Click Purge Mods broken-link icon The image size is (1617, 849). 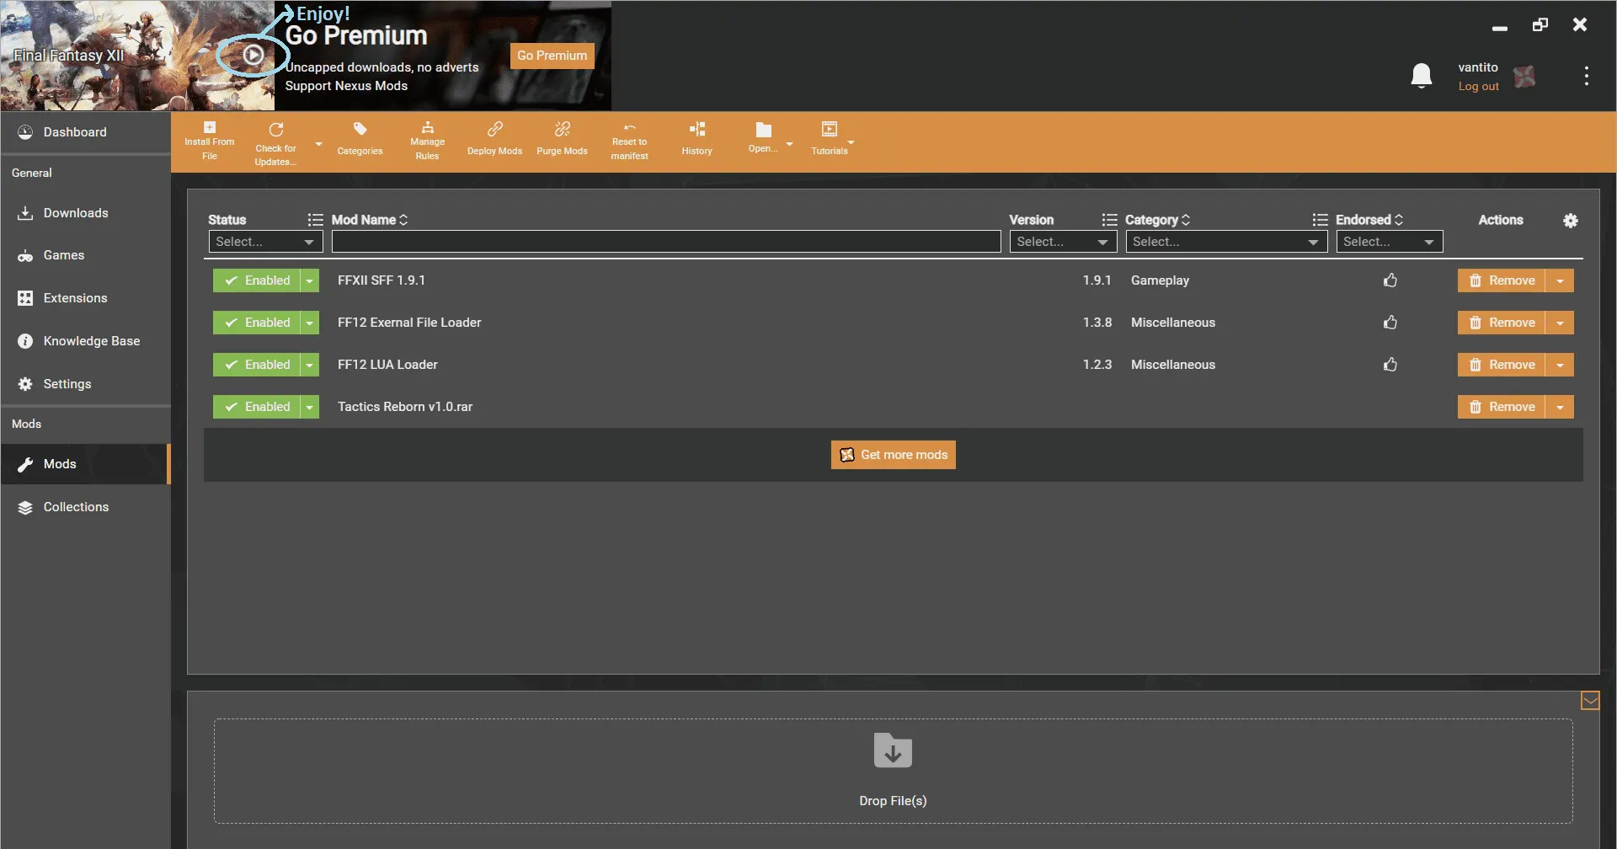tap(563, 129)
